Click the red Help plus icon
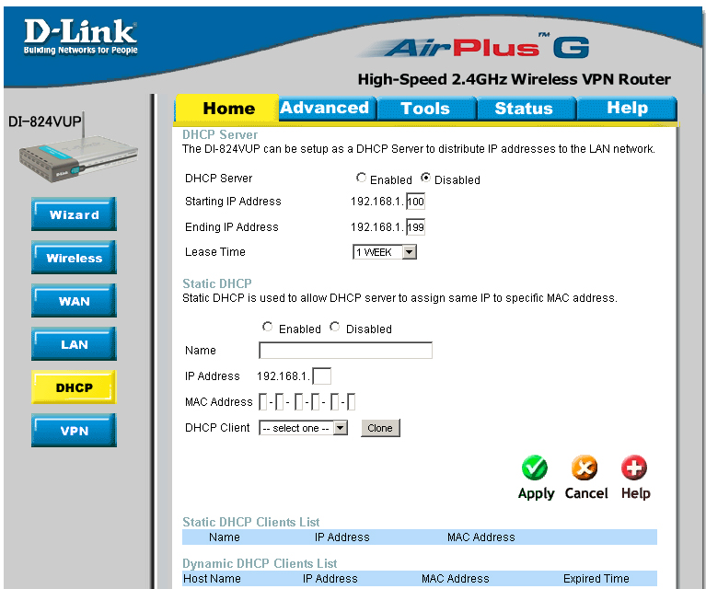The height and width of the screenshot is (589, 706). (634, 468)
